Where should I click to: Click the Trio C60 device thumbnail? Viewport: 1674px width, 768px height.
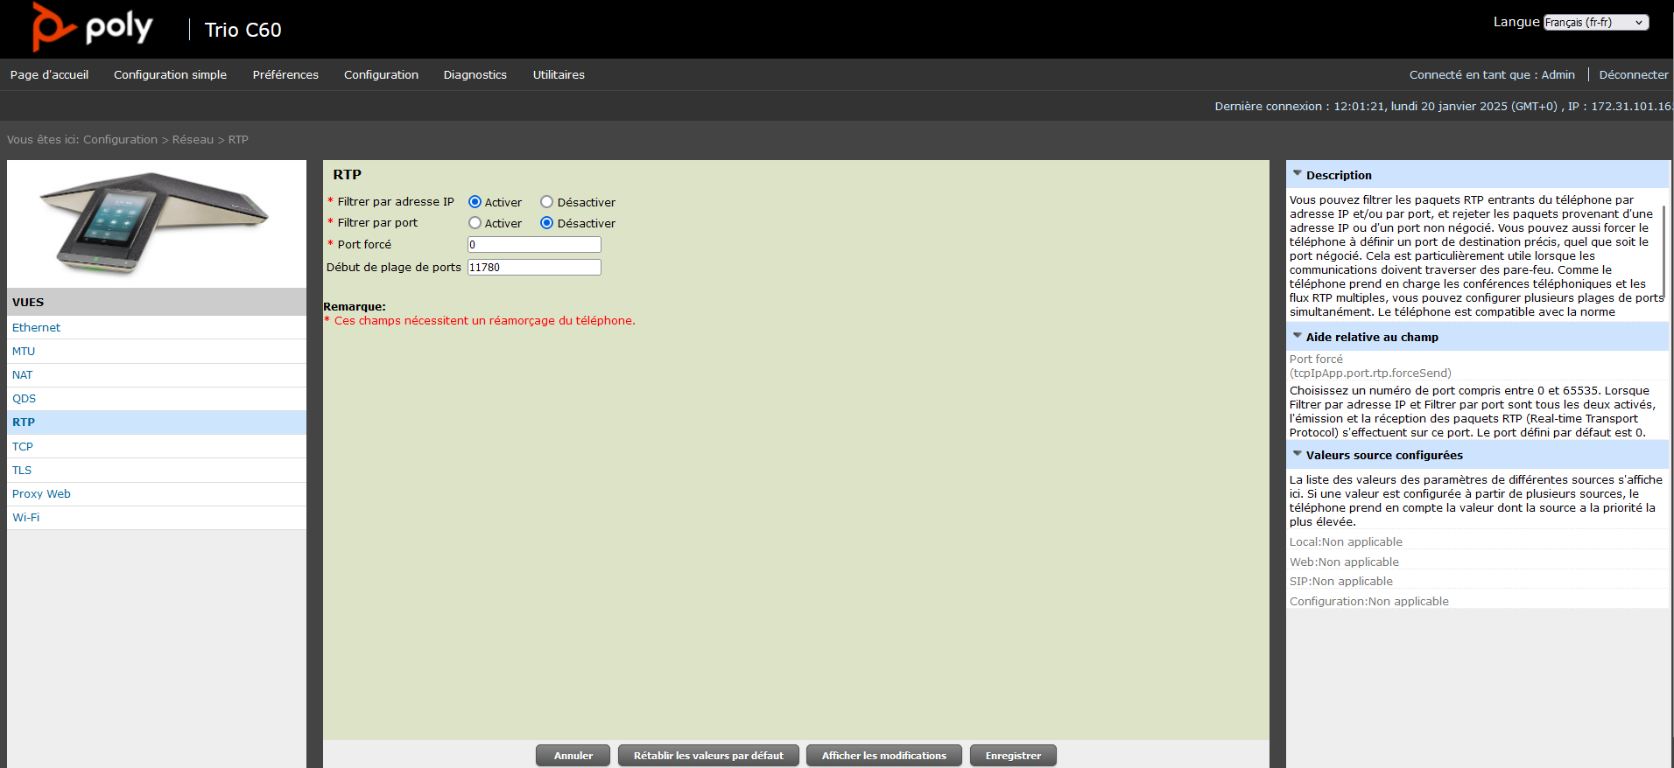point(155,224)
